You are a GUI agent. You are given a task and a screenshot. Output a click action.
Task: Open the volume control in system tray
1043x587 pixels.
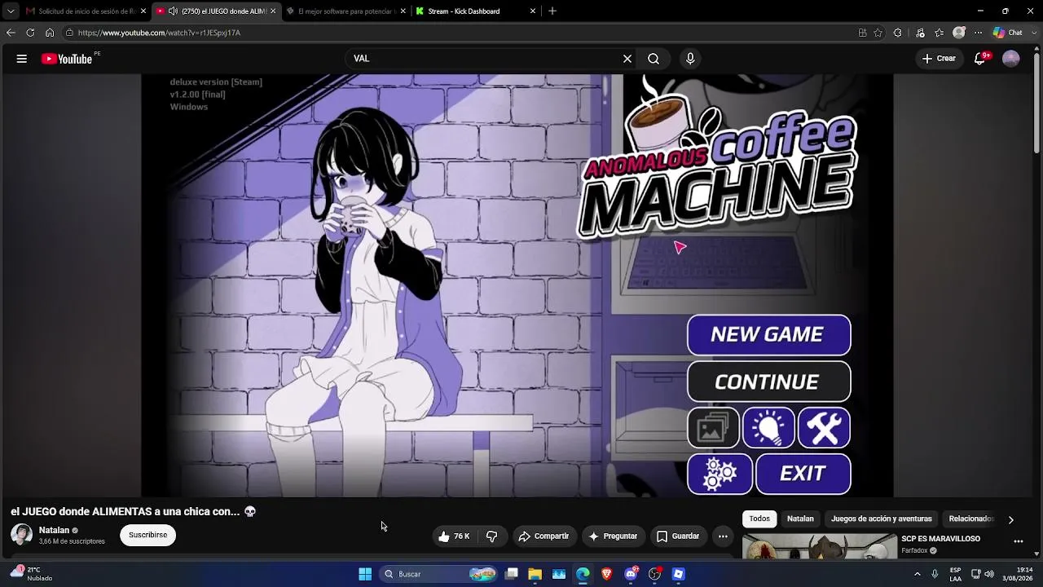click(989, 574)
